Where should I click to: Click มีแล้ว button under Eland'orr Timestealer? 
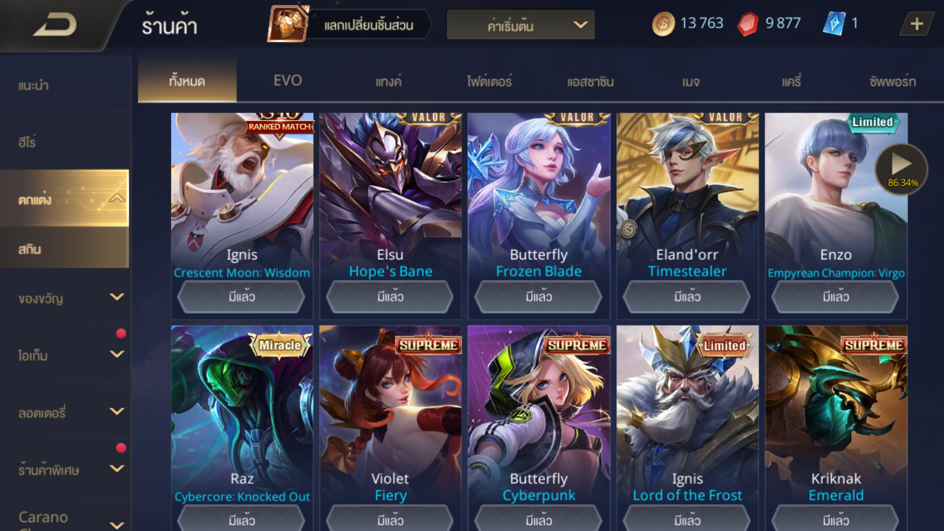point(687,296)
